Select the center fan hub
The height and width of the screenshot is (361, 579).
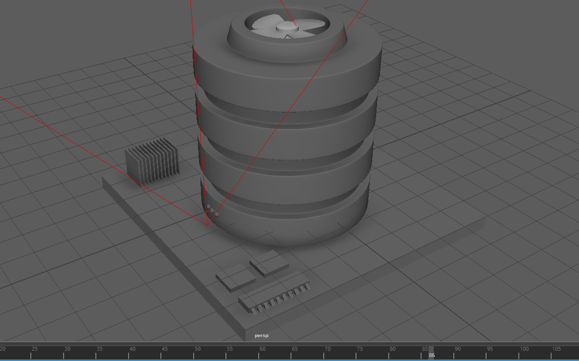(x=287, y=27)
